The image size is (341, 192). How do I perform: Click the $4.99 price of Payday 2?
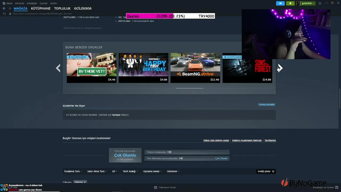click(x=164, y=80)
